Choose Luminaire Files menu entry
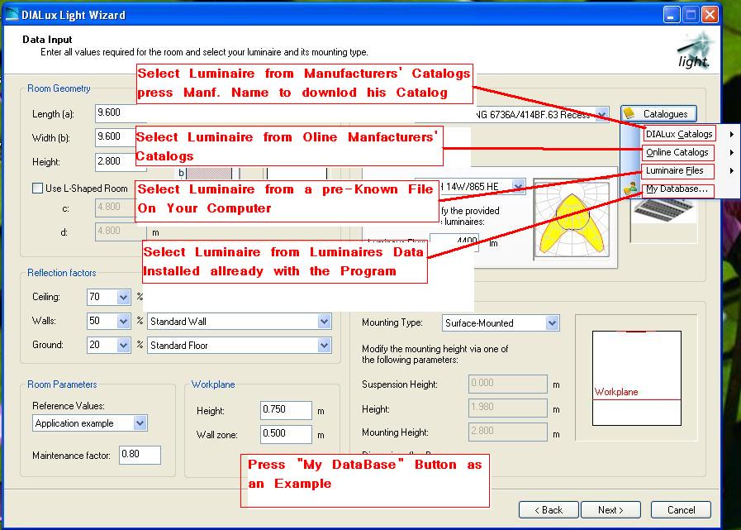 677,171
